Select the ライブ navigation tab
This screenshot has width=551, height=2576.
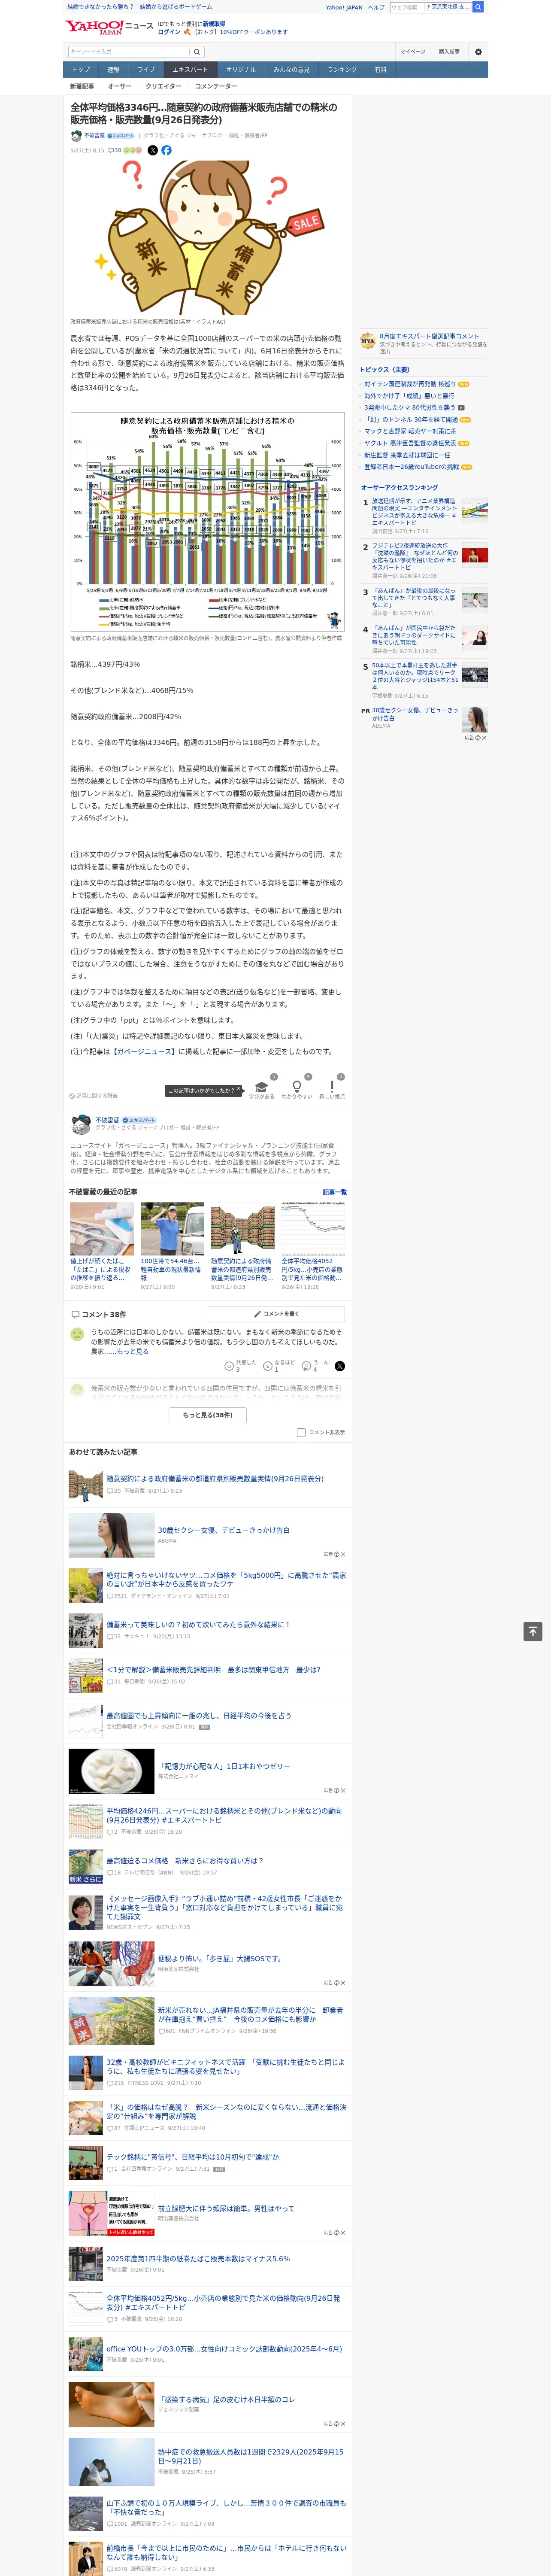[146, 70]
